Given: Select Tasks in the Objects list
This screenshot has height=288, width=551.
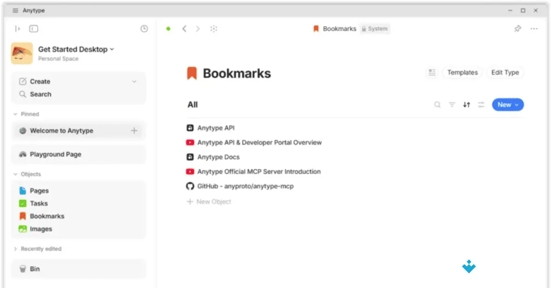Looking at the screenshot, I should point(39,204).
